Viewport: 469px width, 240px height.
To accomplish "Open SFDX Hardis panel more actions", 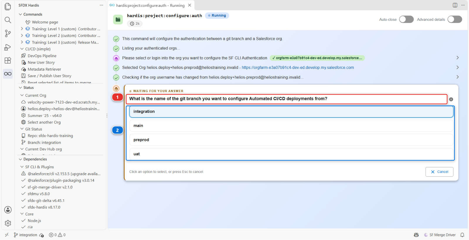I will click(101, 5).
